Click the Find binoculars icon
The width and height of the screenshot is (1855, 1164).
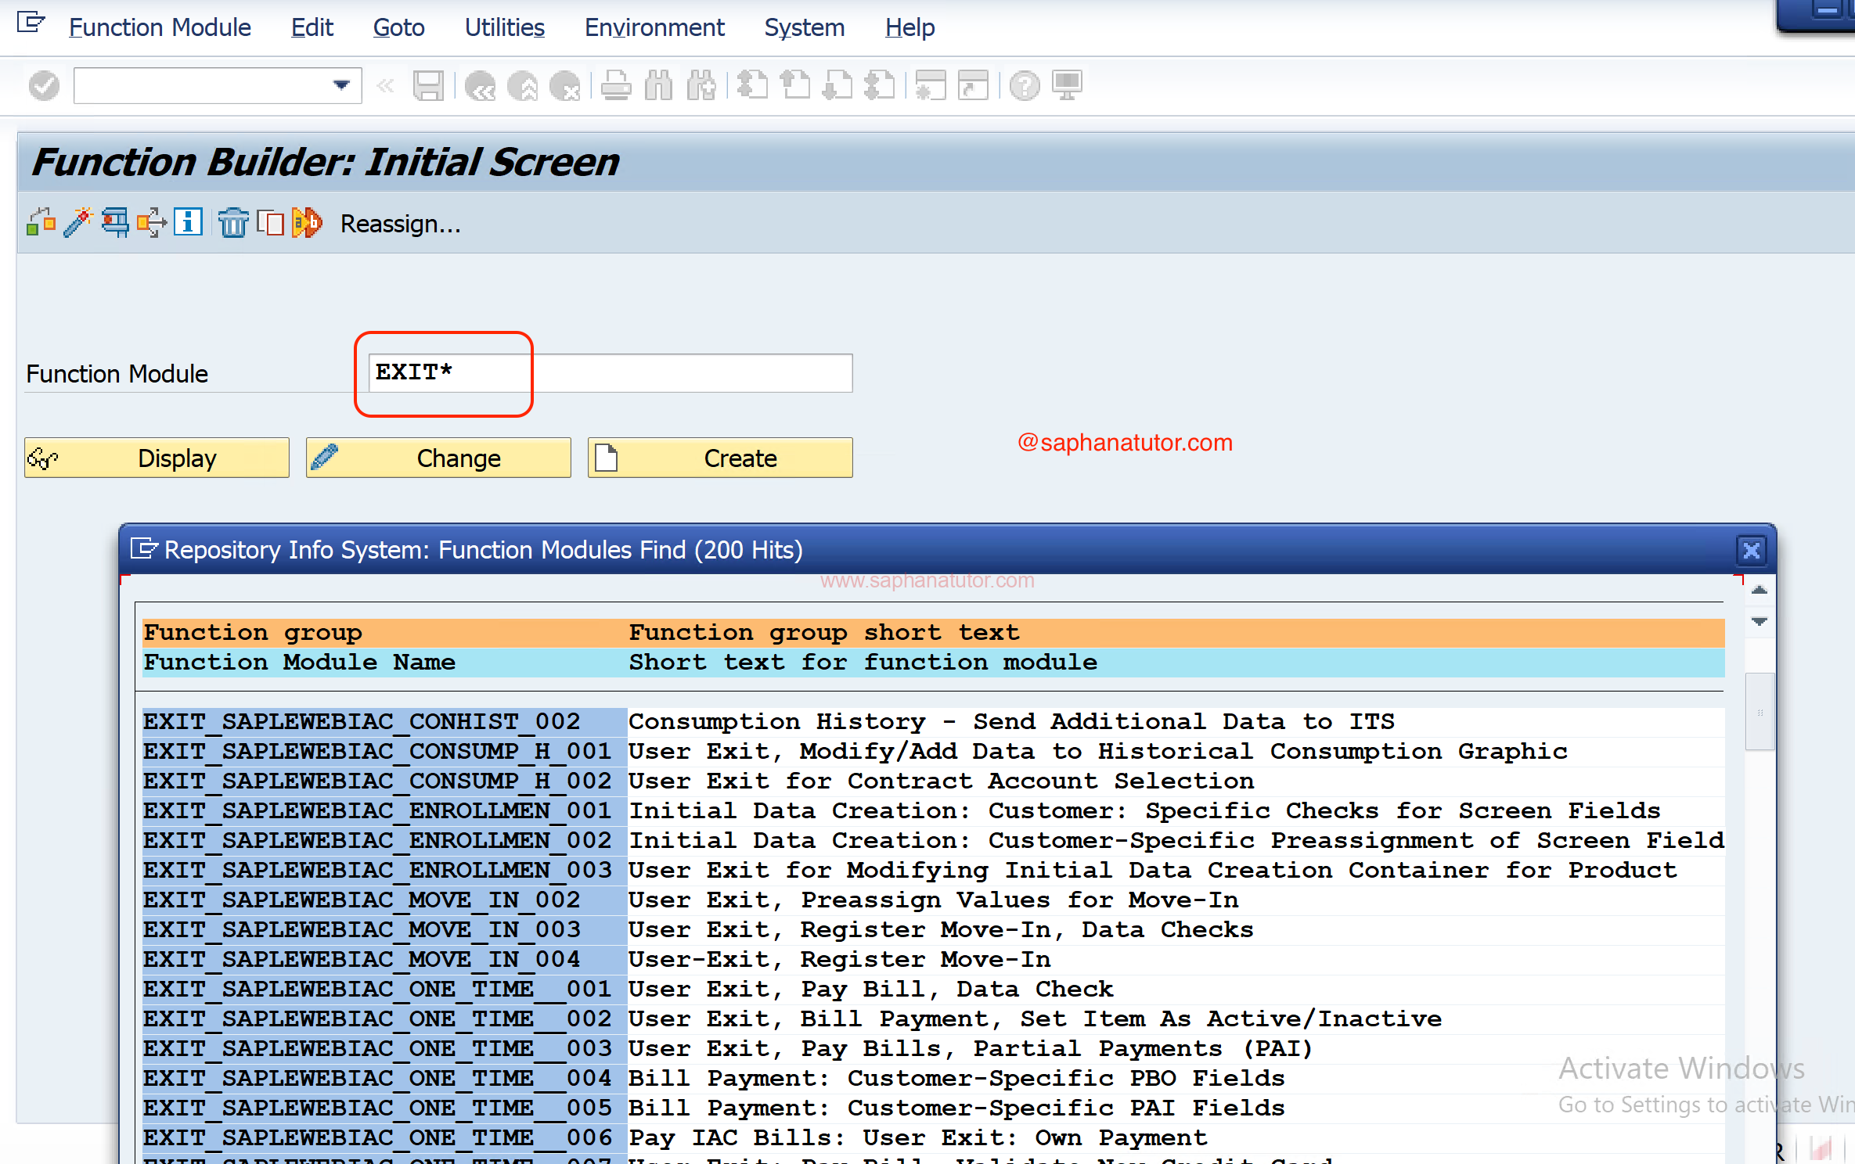pyautogui.click(x=658, y=85)
